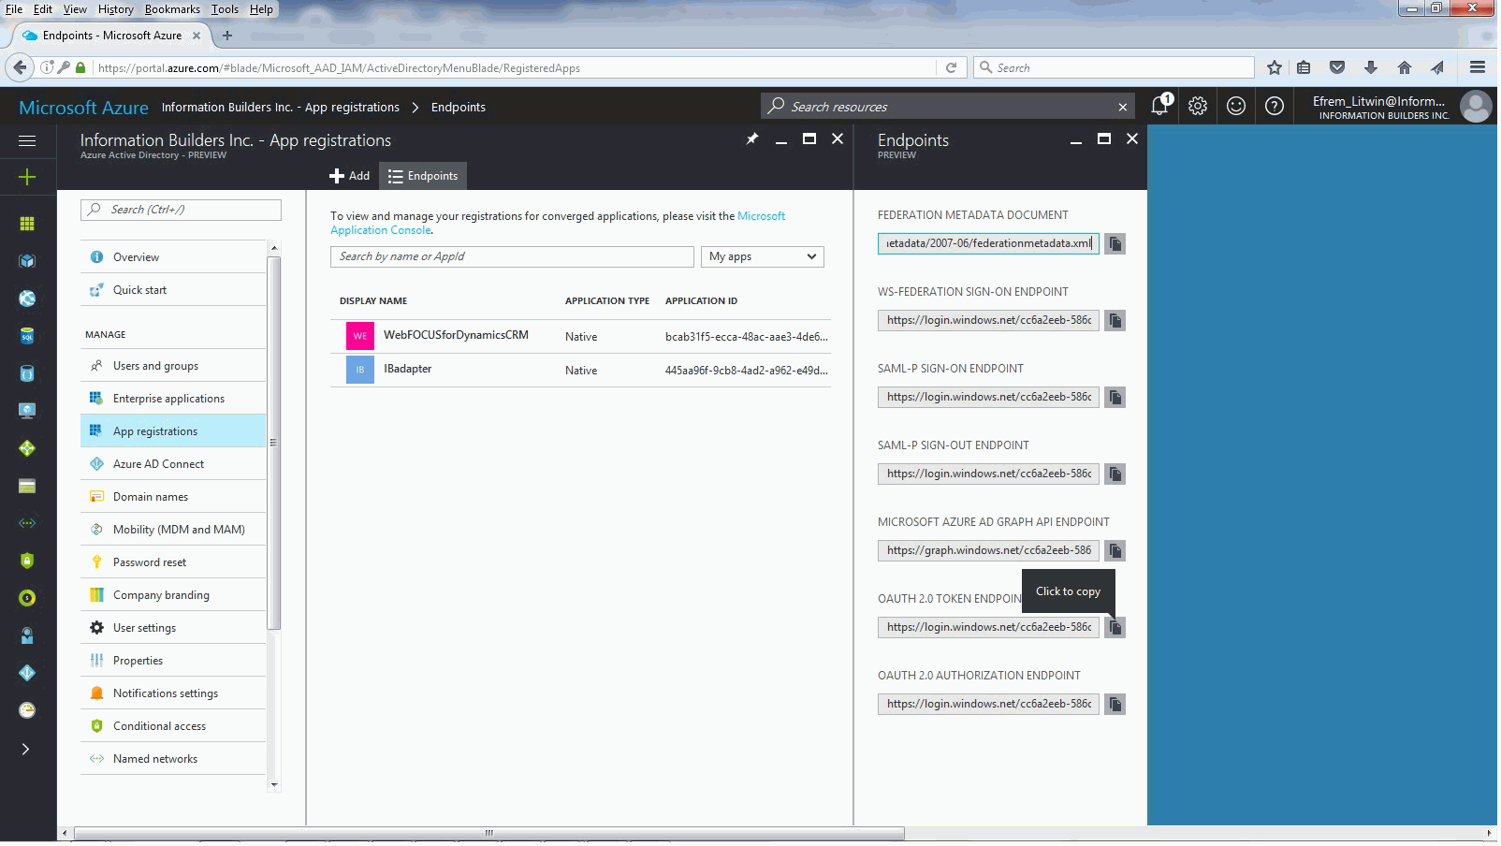Open the My apps filter dropdown
Image resolution: width=1501 pixels, height=846 pixels.
tap(763, 256)
